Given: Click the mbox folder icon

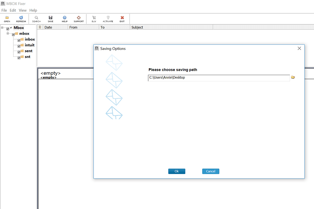Looking at the screenshot, I should (x=17, y=33).
